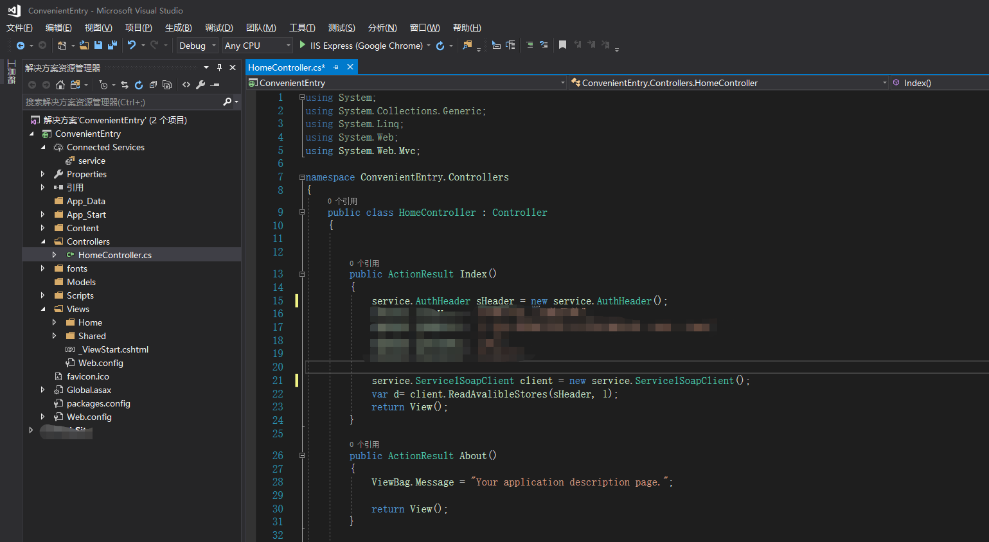Open the dropdown arrow next to IIS Express

429,46
